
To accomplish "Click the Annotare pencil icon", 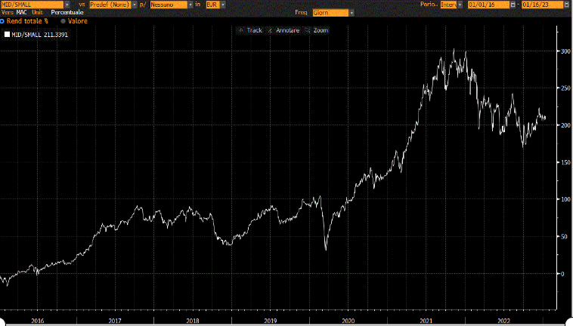I will tap(270, 30).
